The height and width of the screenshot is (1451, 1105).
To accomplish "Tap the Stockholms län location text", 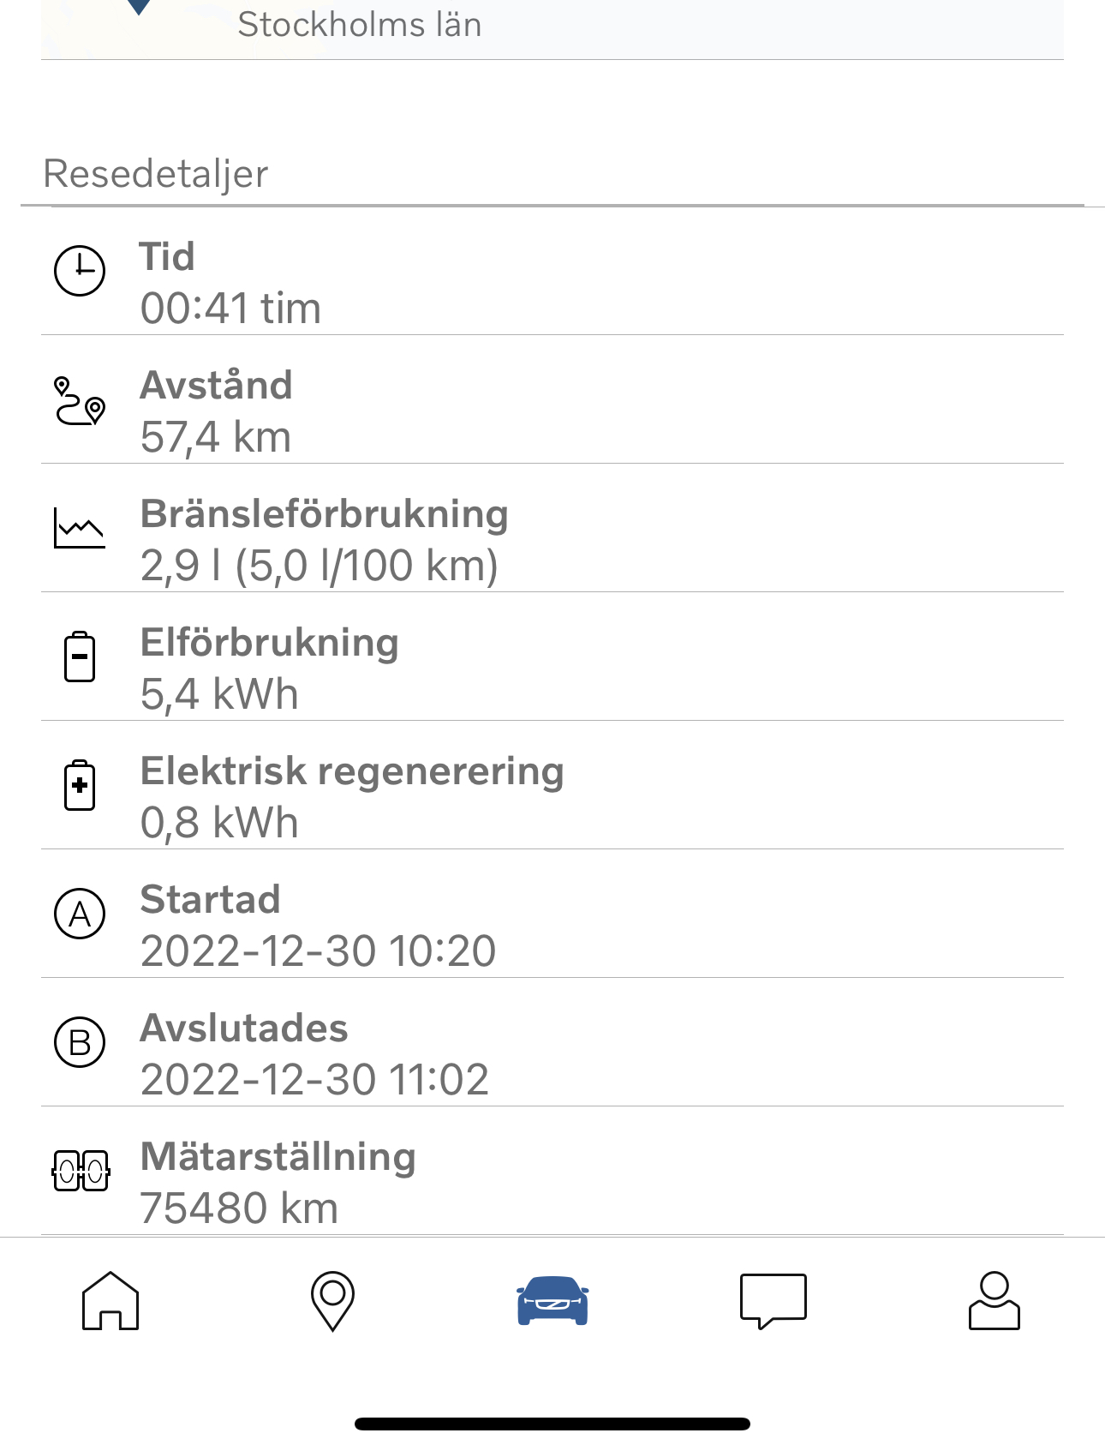I will click(360, 24).
